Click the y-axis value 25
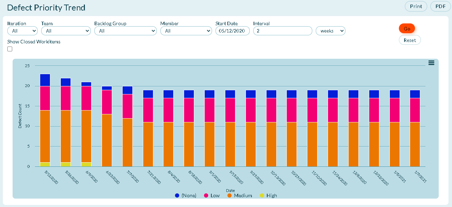Image resolution: width=452 pixels, height=207 pixels. (x=27, y=66)
